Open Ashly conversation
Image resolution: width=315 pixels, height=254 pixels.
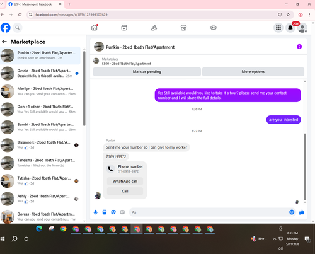coord(40,199)
